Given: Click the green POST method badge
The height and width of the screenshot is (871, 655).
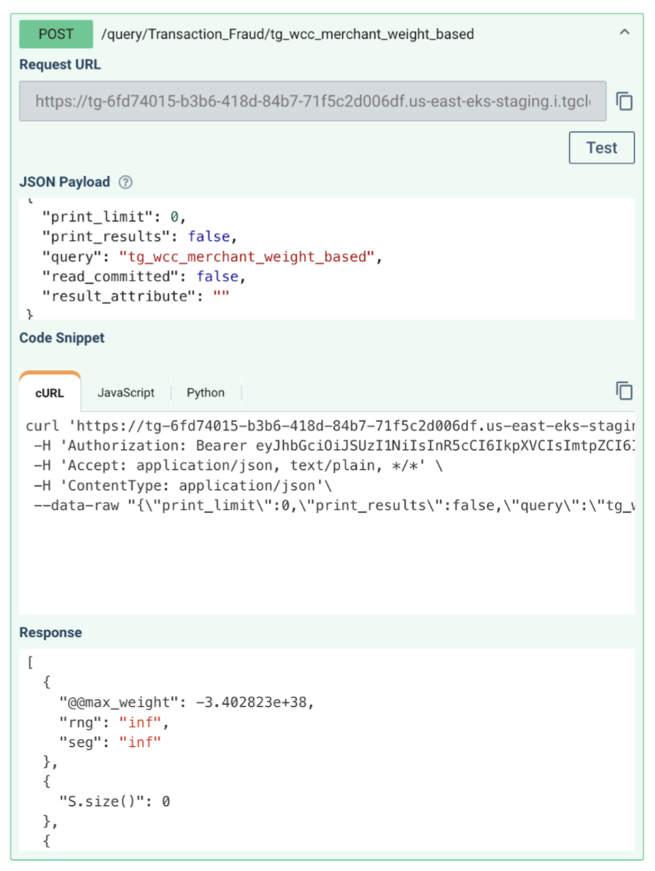Looking at the screenshot, I should 56,34.
